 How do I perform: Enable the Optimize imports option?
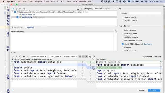(123, 37)
